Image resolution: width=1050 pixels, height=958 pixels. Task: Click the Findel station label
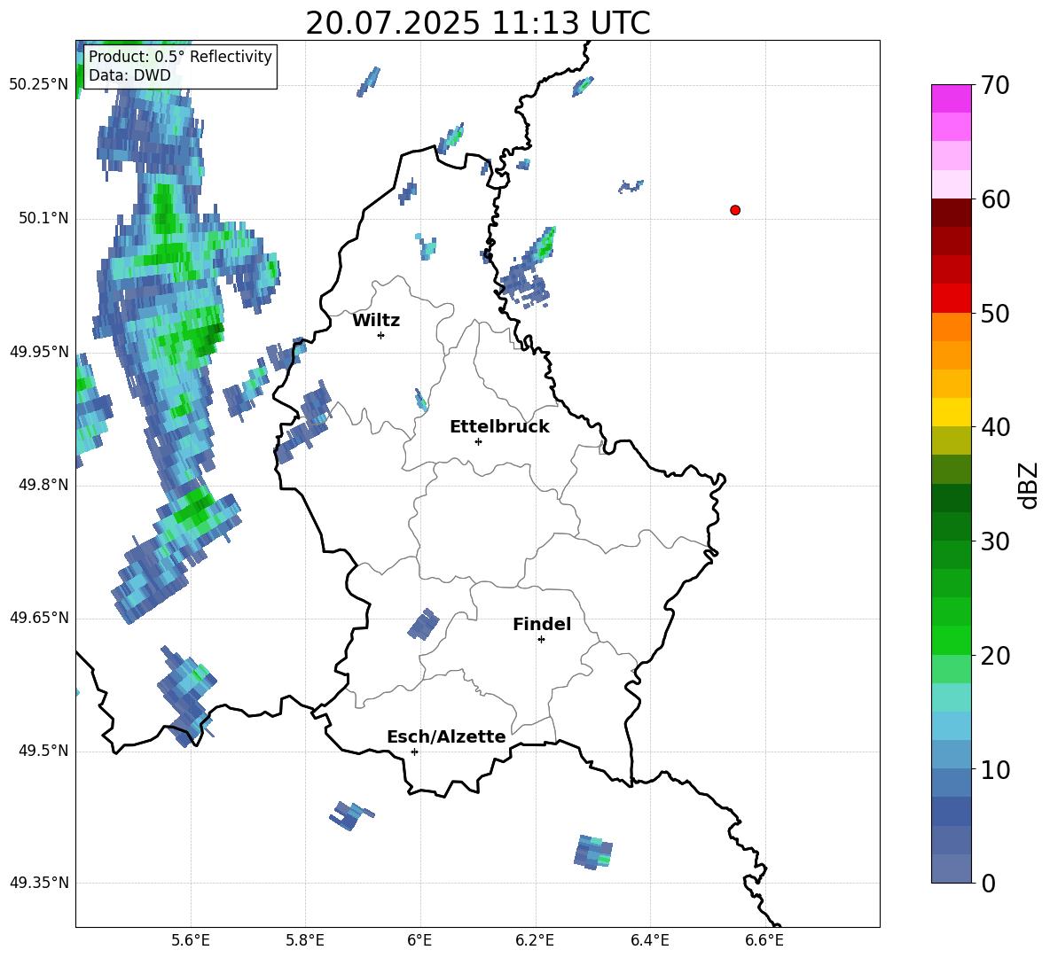(542, 624)
